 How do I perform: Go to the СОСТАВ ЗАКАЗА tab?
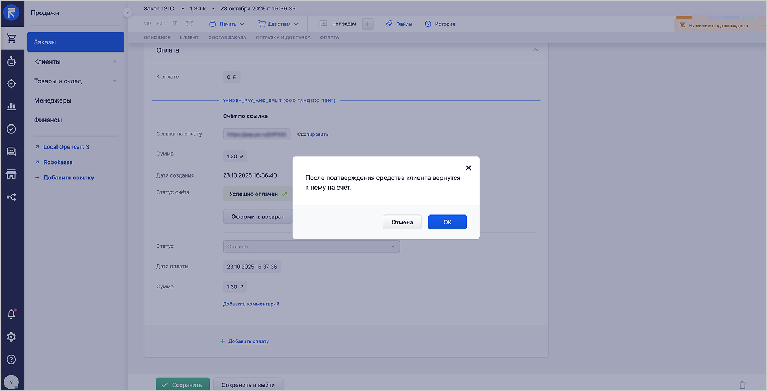click(x=227, y=38)
